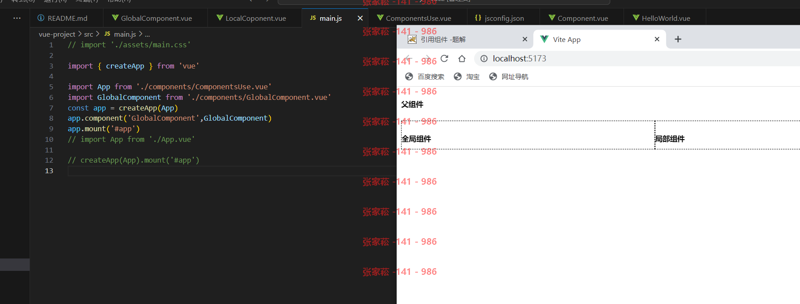Go to the browser home page
The image size is (800, 304).
(x=462, y=58)
